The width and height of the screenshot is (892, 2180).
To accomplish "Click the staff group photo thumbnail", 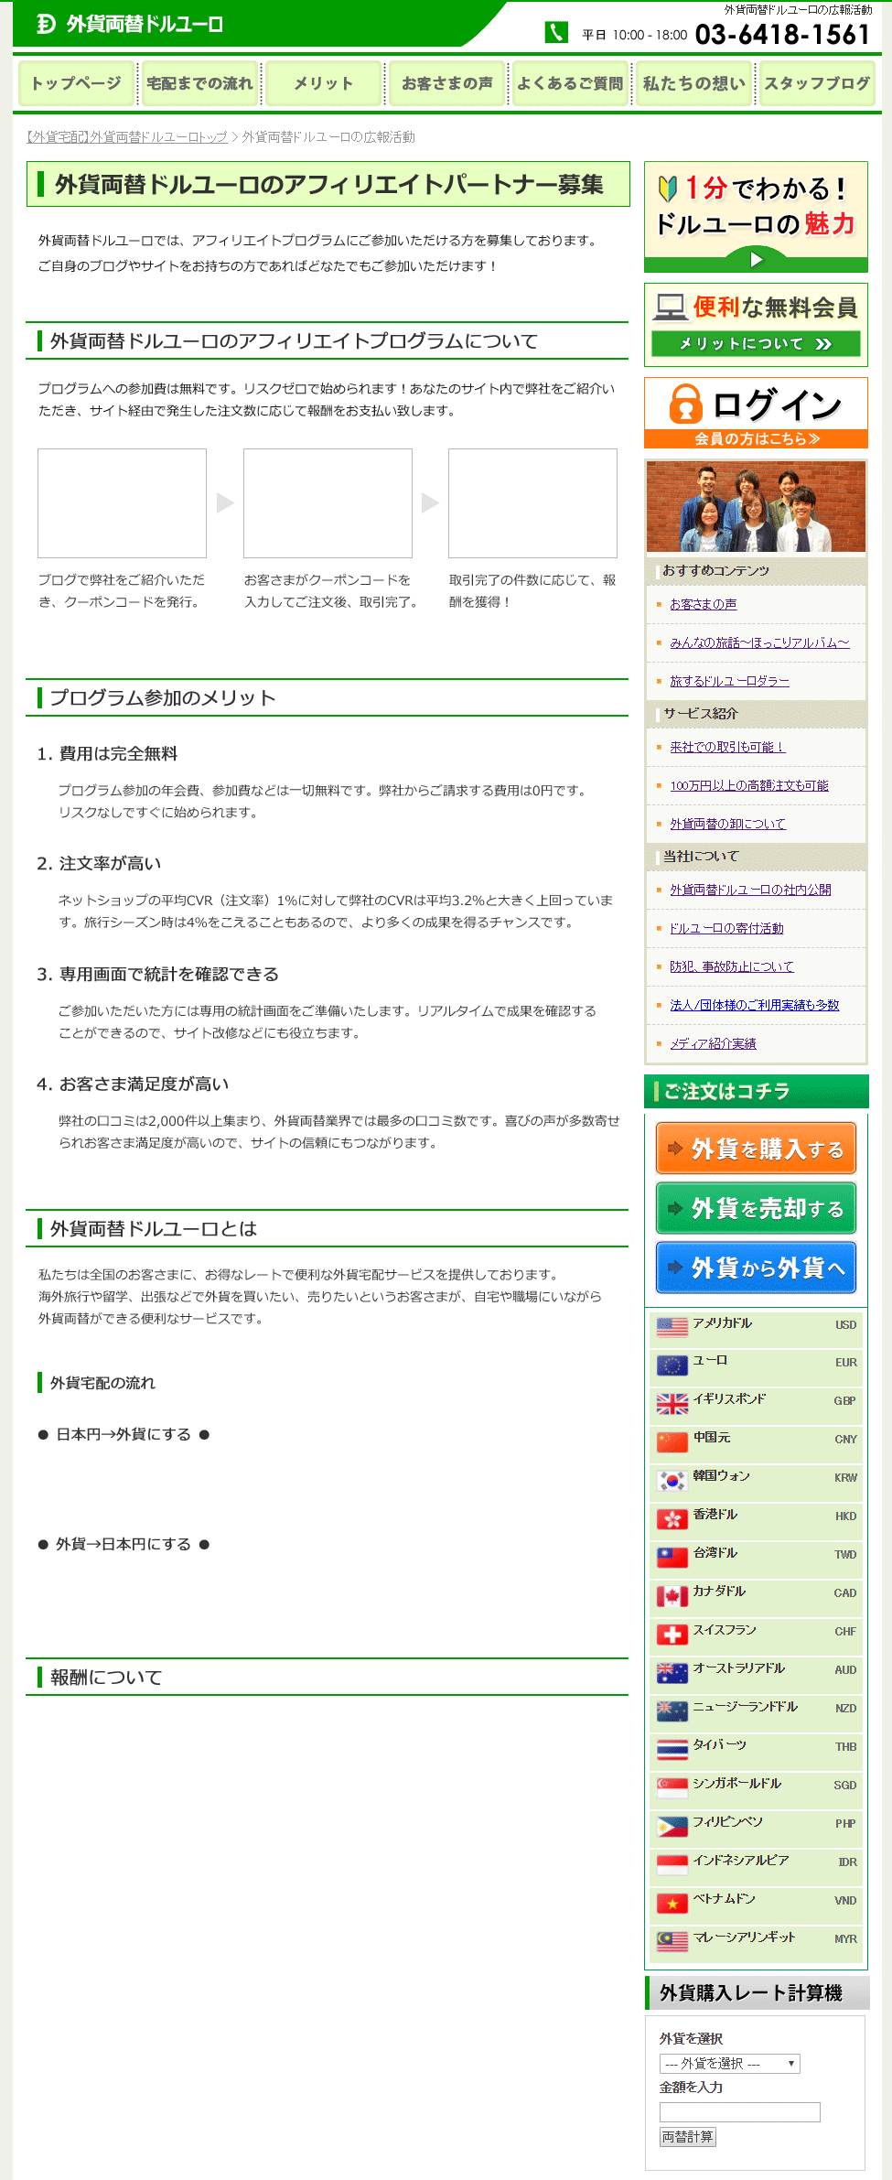I will pyautogui.click(x=756, y=506).
